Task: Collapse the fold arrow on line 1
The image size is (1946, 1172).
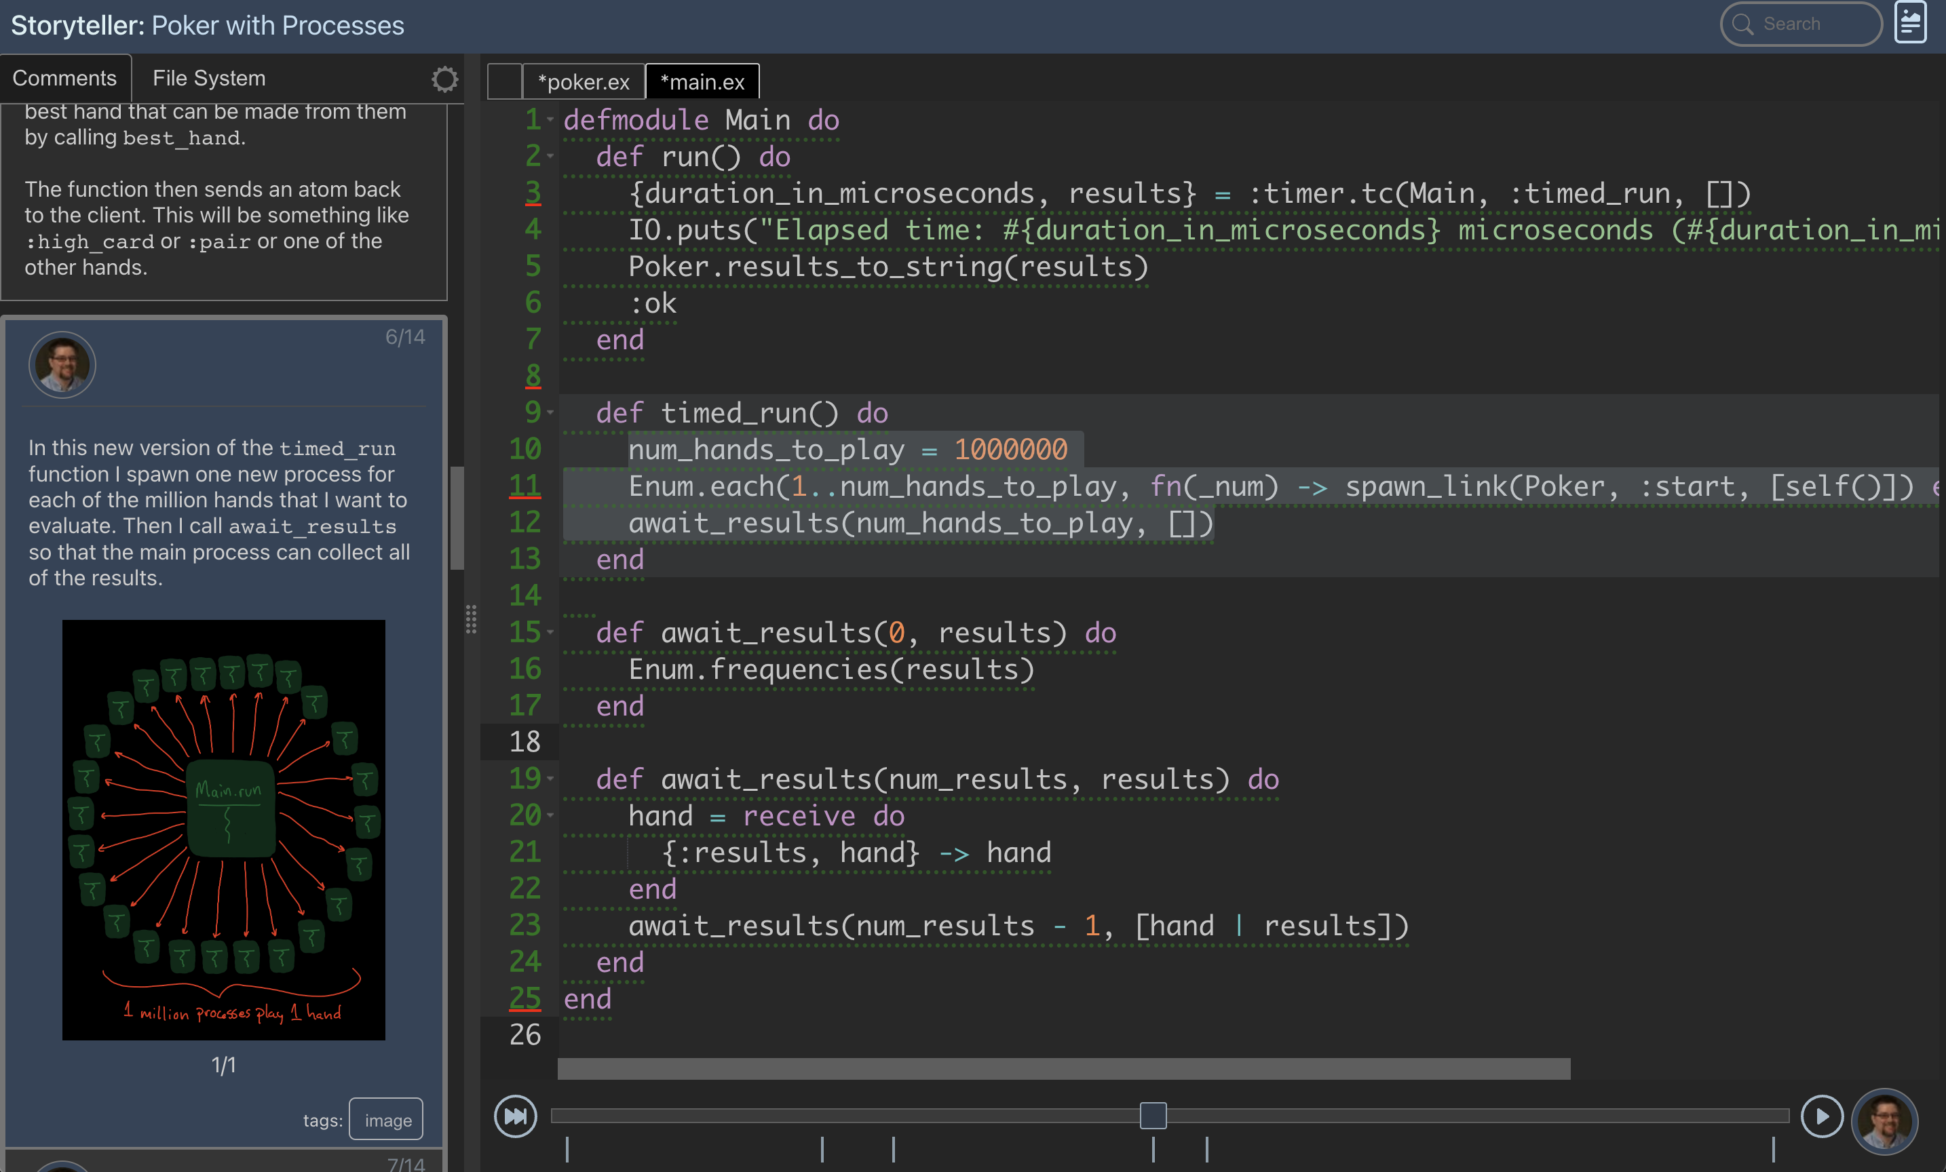Action: click(x=550, y=120)
